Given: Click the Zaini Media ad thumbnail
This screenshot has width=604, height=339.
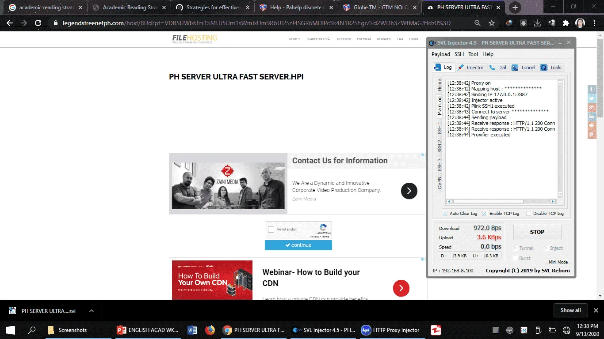Looking at the screenshot, I should coord(228,185).
